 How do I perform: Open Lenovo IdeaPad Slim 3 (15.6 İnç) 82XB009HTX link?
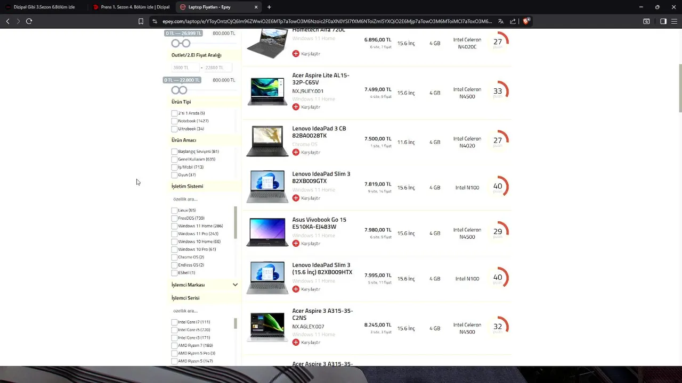pos(322,269)
